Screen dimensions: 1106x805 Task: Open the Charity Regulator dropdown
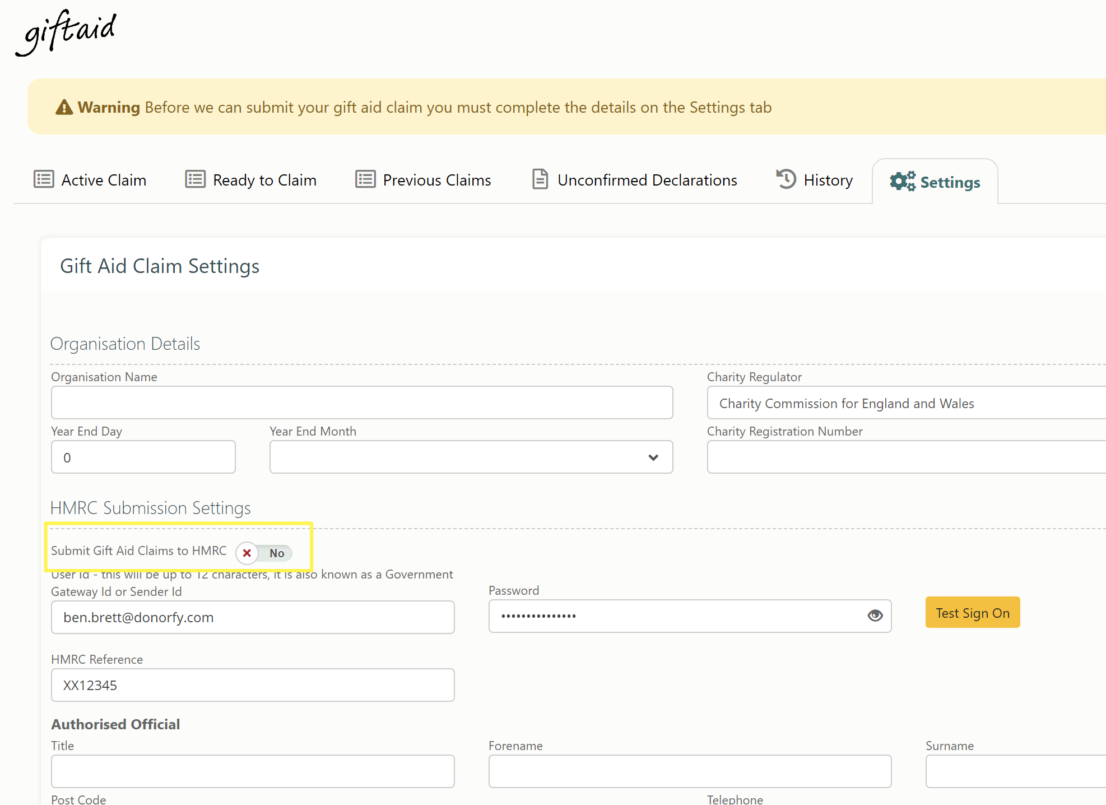coord(907,402)
